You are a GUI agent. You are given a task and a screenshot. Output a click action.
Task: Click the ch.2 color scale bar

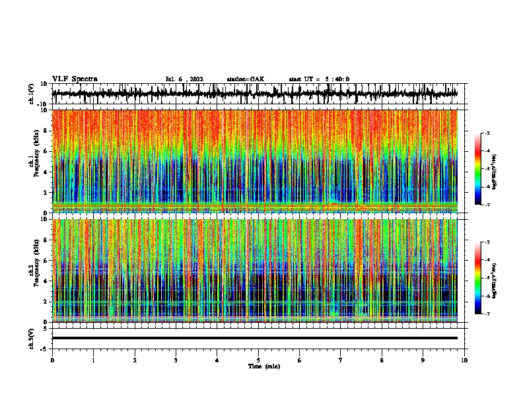478,278
